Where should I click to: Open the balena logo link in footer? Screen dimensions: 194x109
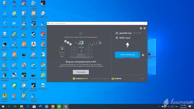[116, 78]
